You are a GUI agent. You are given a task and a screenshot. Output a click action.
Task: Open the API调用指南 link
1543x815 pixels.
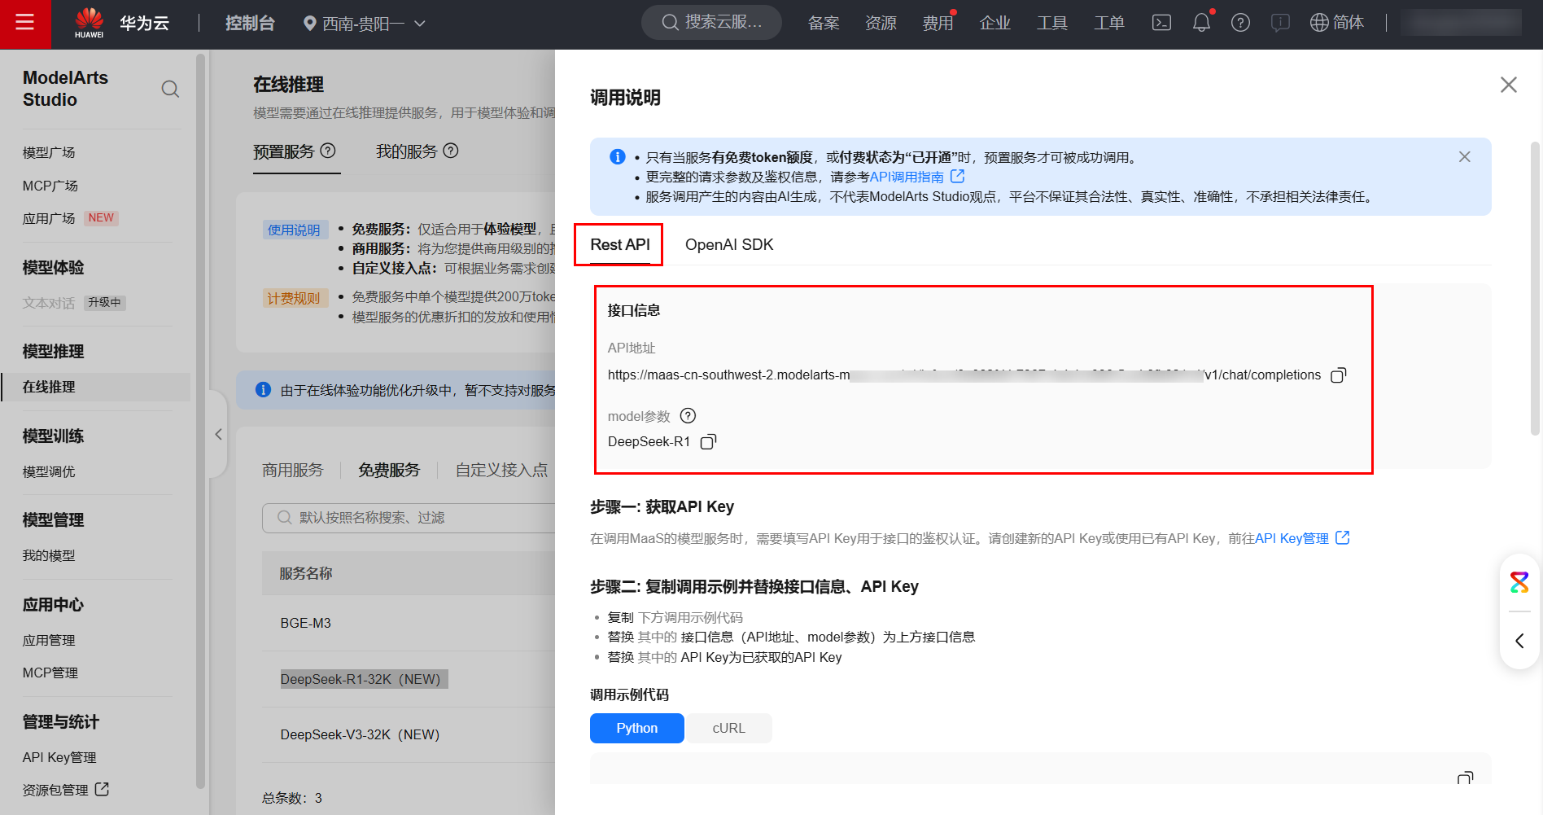916,177
